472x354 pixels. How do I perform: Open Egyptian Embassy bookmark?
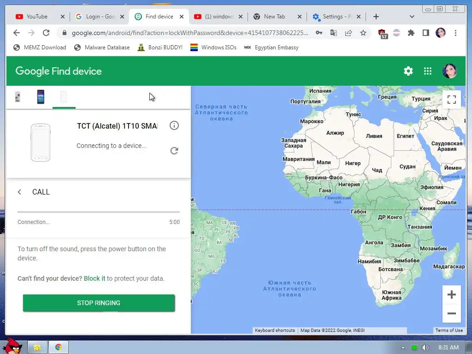[x=271, y=47]
